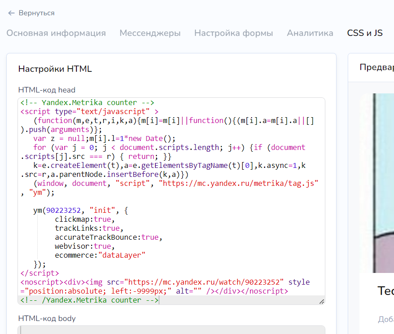Click the webvisor:true line

(84, 246)
